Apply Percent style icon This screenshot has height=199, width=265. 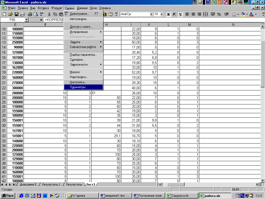click(x=219, y=14)
